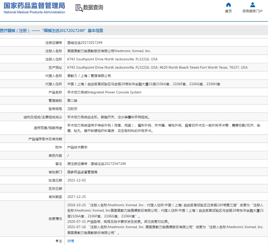Click product name Integrated Power Console System
The height and width of the screenshot is (245, 268).
click(104, 92)
